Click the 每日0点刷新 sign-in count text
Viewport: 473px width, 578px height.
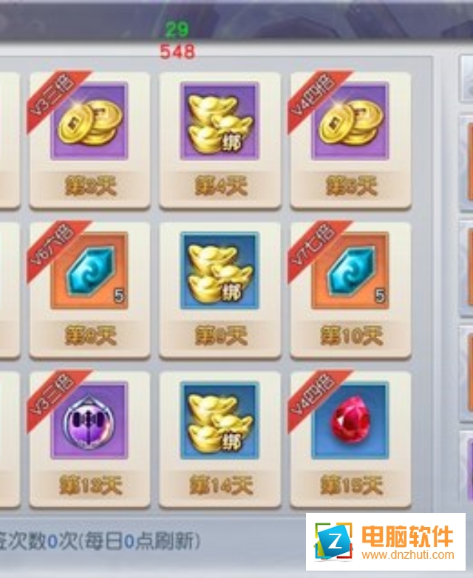143,542
